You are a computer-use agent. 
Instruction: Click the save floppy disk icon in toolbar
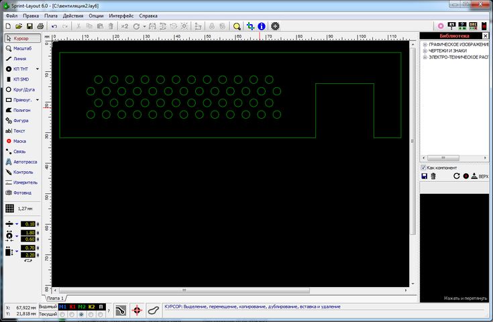pos(30,26)
